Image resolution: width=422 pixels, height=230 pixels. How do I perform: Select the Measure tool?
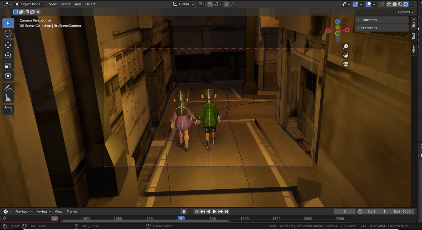[x=8, y=98]
